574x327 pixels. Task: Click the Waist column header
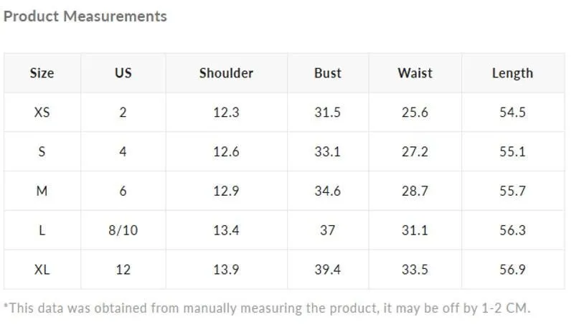tap(415, 73)
